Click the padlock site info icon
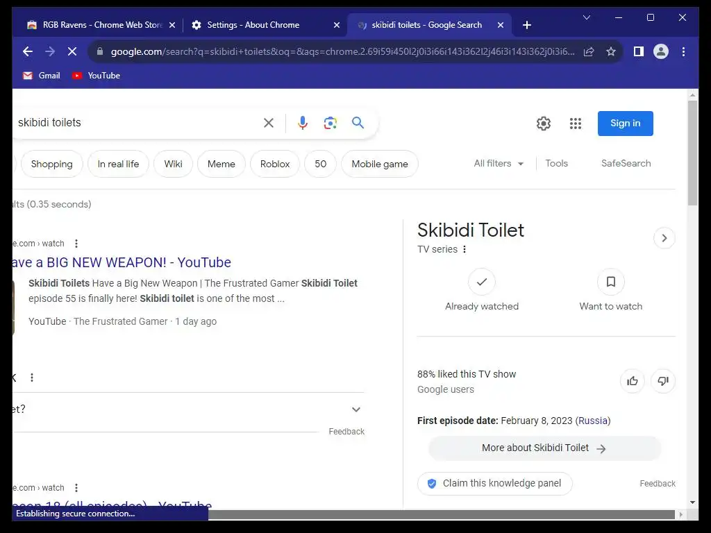 point(100,51)
